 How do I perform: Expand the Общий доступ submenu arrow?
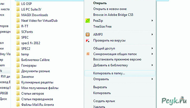coord(152,48)
